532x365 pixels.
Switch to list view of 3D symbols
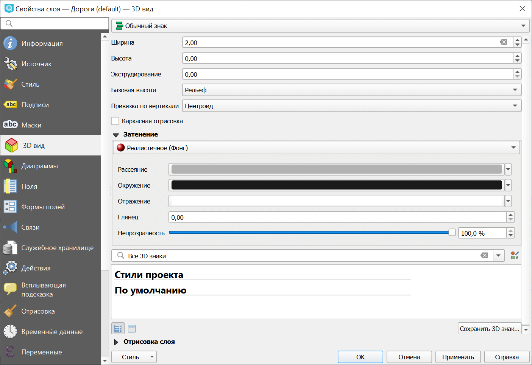coord(132,329)
